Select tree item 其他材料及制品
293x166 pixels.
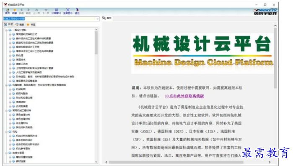click(x=24, y=128)
